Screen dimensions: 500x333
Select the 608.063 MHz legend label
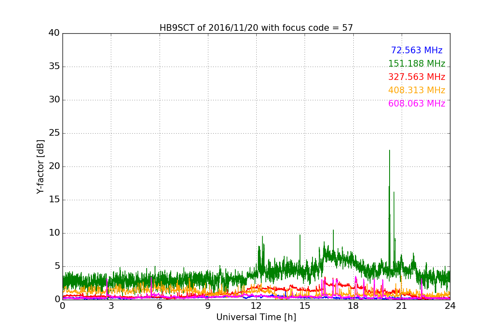[417, 104]
